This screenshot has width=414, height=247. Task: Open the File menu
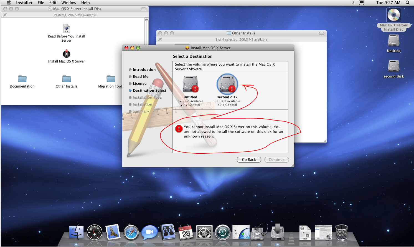coord(41,3)
